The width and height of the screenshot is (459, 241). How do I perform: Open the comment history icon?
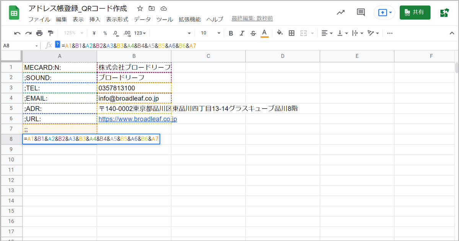click(x=361, y=12)
